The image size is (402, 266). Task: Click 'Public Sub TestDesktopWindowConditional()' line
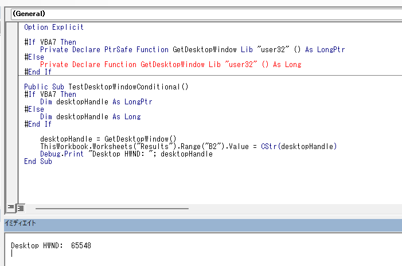(x=106, y=87)
